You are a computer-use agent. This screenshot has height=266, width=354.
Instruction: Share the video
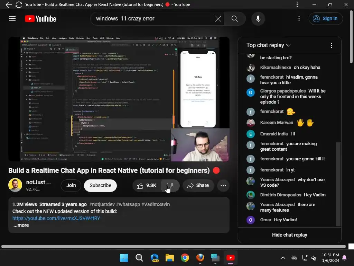click(x=198, y=186)
